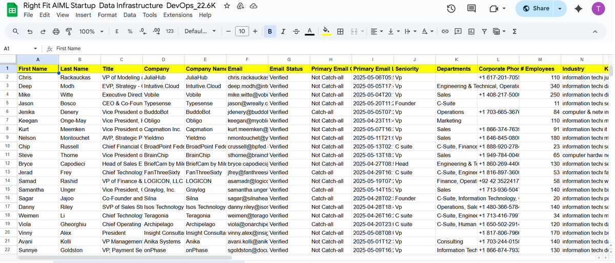Create a filter with funnel icon
The image size is (615, 263).
(484, 31)
